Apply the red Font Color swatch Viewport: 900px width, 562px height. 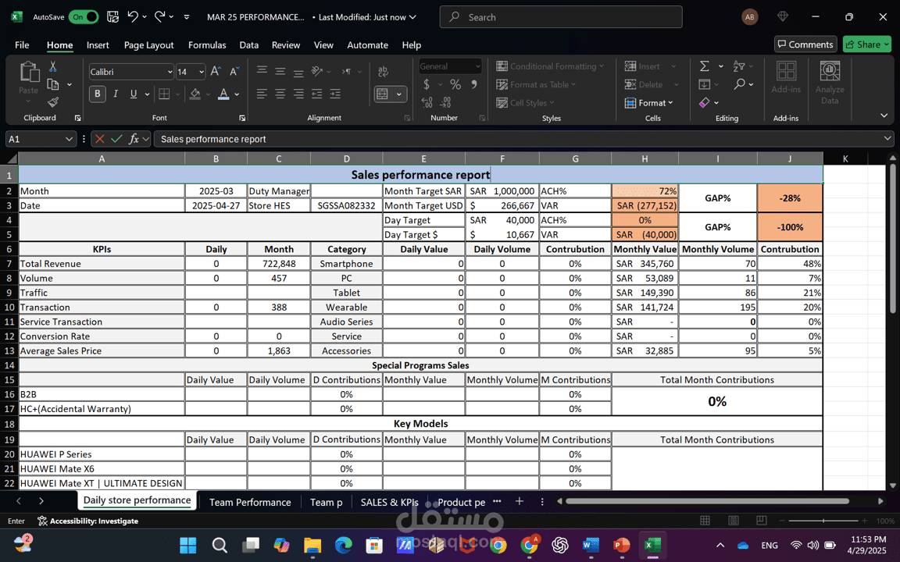click(x=224, y=94)
